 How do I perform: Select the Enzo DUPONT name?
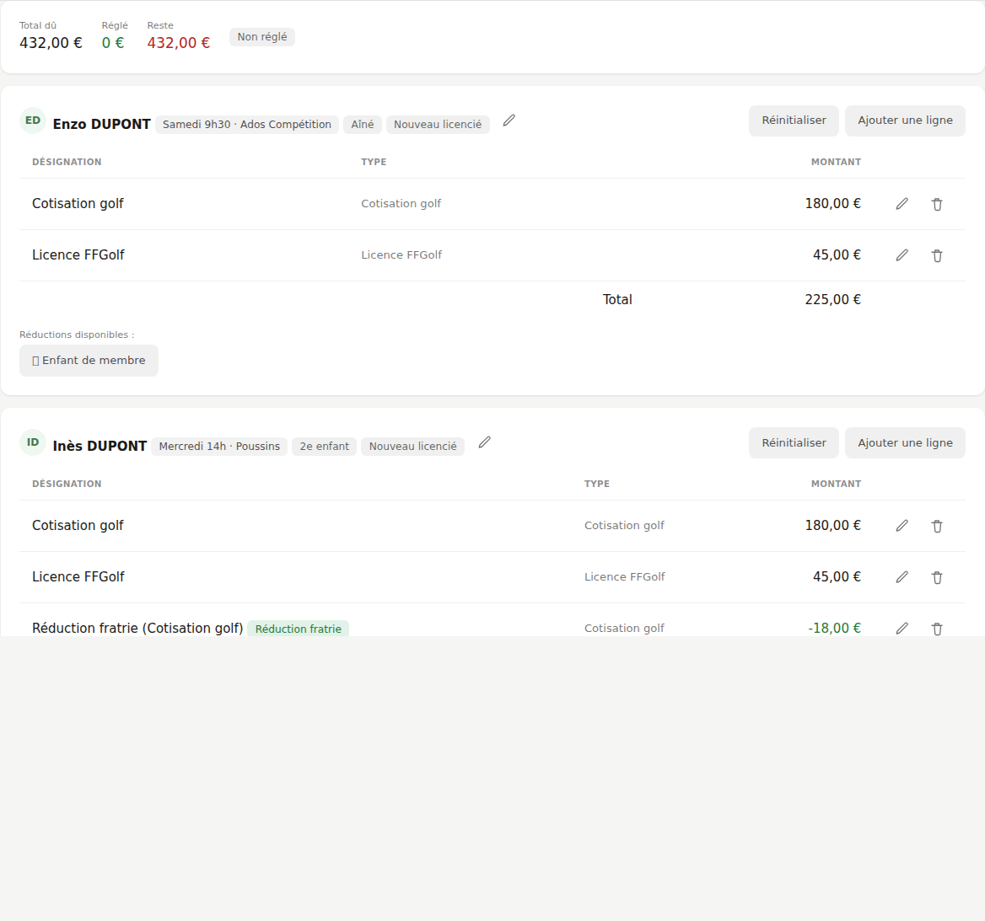pyautogui.click(x=102, y=125)
